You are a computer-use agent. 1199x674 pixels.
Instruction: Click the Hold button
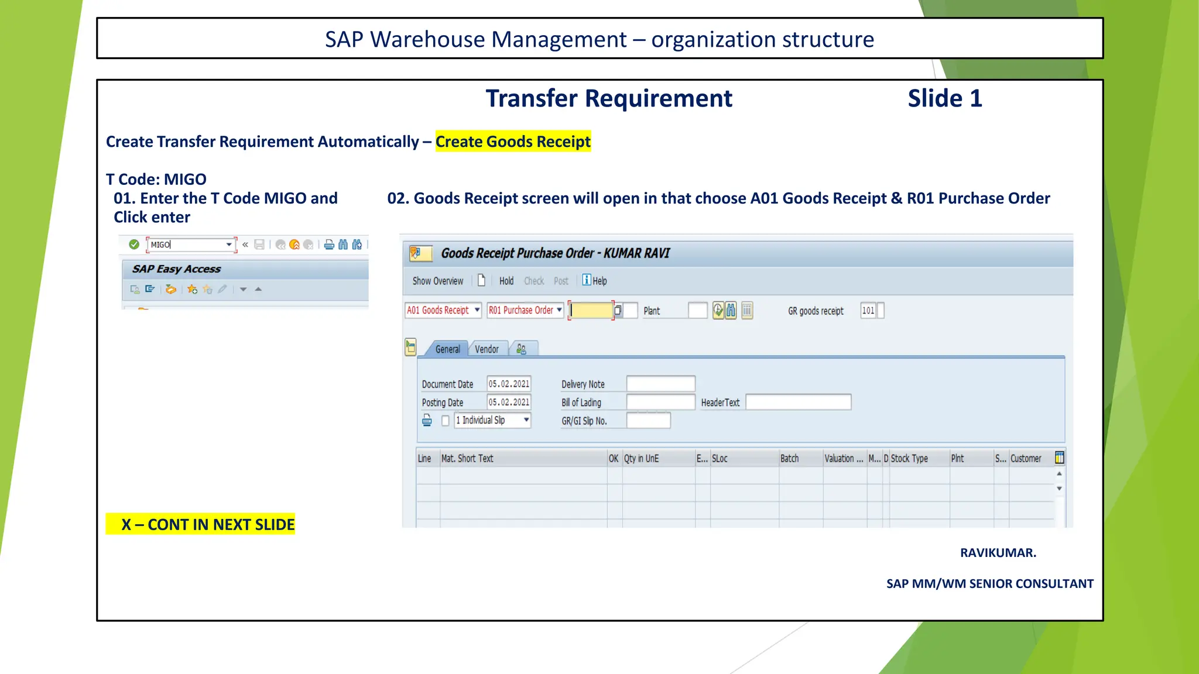point(506,281)
